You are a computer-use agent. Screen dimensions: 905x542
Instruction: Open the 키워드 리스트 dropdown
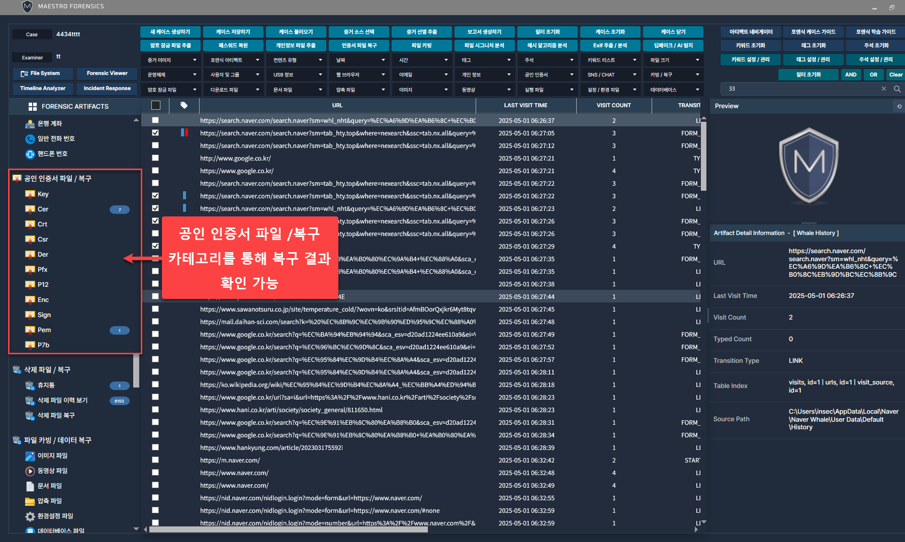[x=611, y=60]
